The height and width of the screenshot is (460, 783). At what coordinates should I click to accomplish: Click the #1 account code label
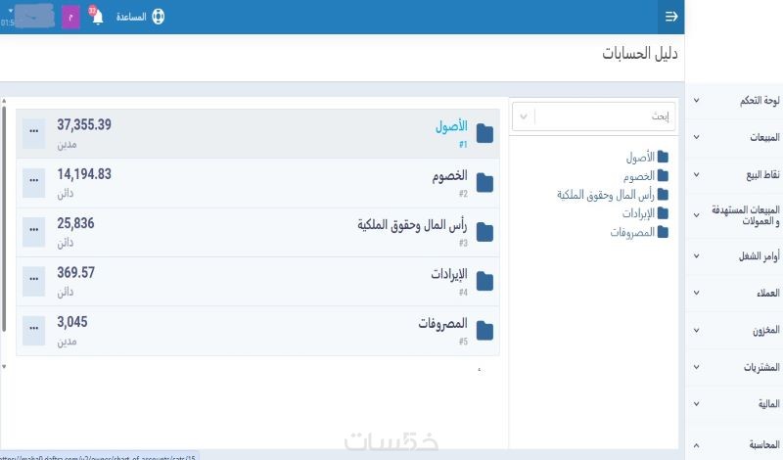[463, 144]
